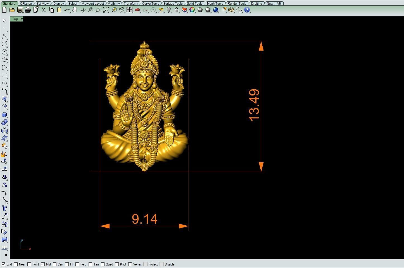The width and height of the screenshot is (404, 268).
Task: Select the 9.14 dimension text
Action: coord(144,219)
